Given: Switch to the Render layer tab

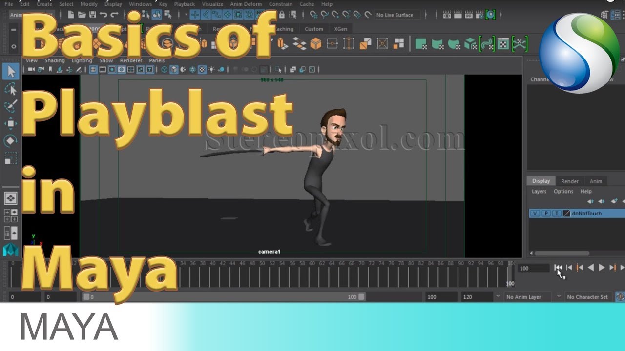Looking at the screenshot, I should click(570, 181).
